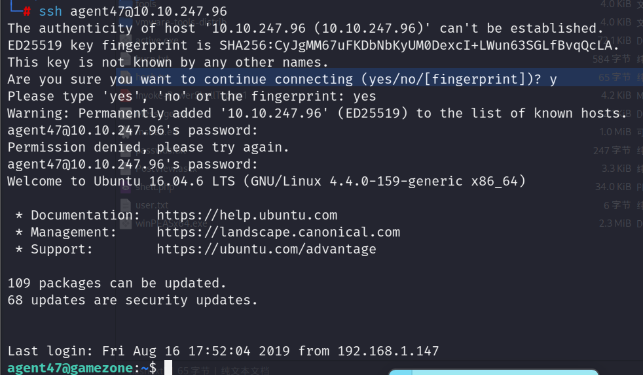The image size is (643, 375).
Task: Click the terminal cursor block after the prompt
Action: tap(168, 368)
